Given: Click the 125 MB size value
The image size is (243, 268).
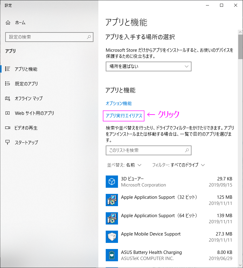Looking at the screenshot, I should 225,197.
